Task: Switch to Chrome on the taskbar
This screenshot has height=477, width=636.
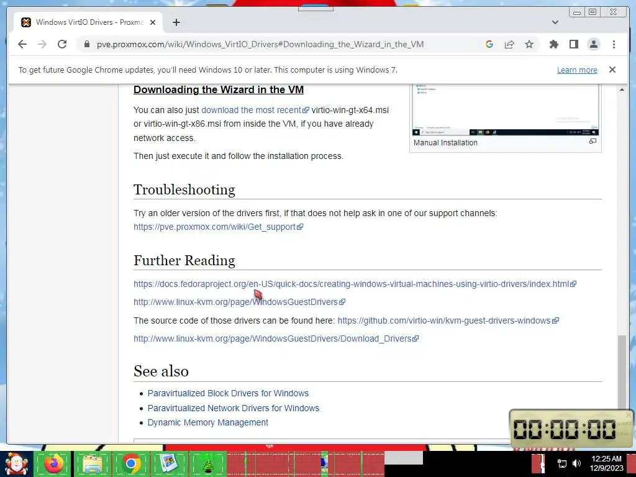Action: click(x=130, y=464)
